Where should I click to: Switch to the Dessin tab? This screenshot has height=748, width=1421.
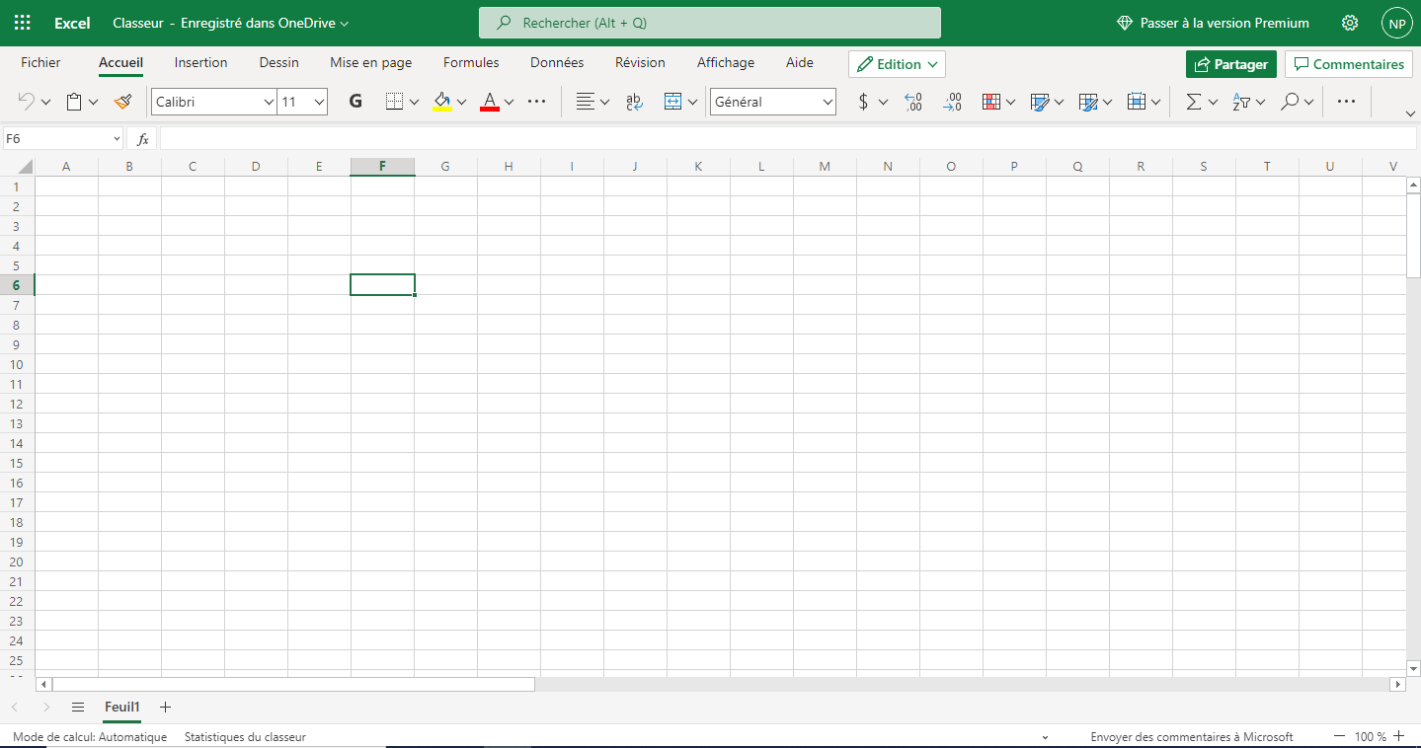(x=279, y=62)
